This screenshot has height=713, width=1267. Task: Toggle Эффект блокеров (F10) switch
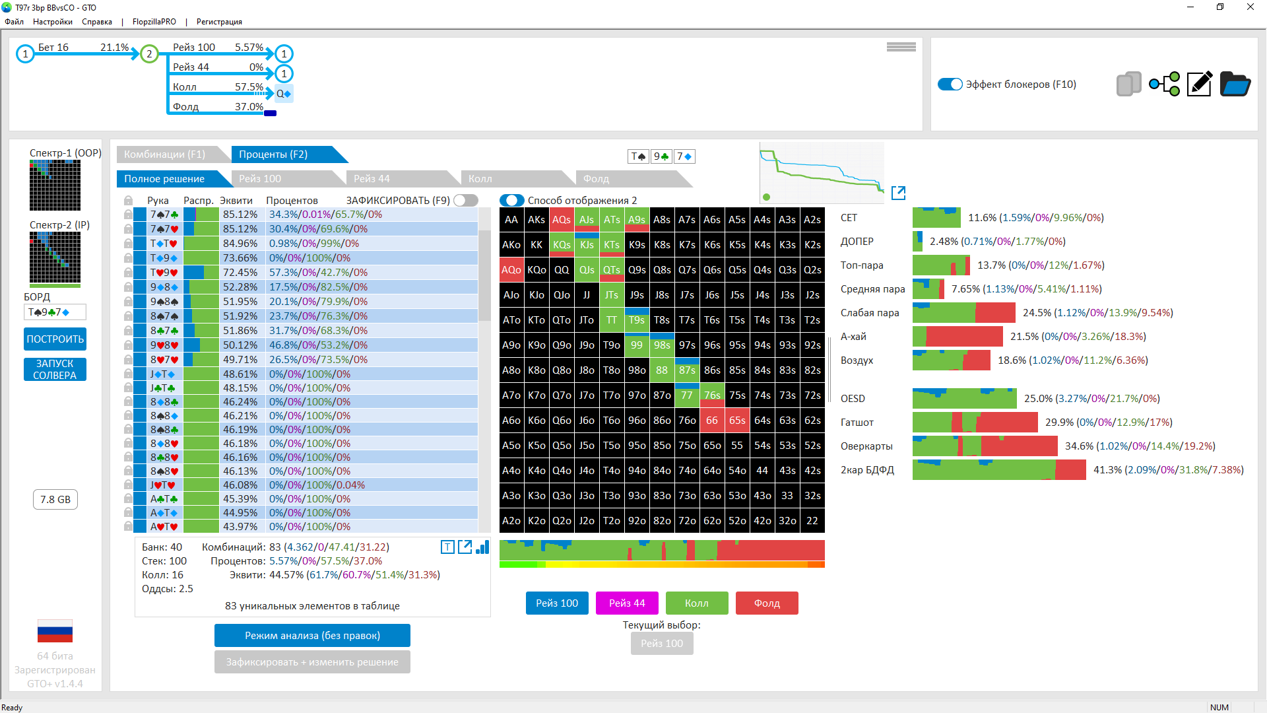point(950,85)
